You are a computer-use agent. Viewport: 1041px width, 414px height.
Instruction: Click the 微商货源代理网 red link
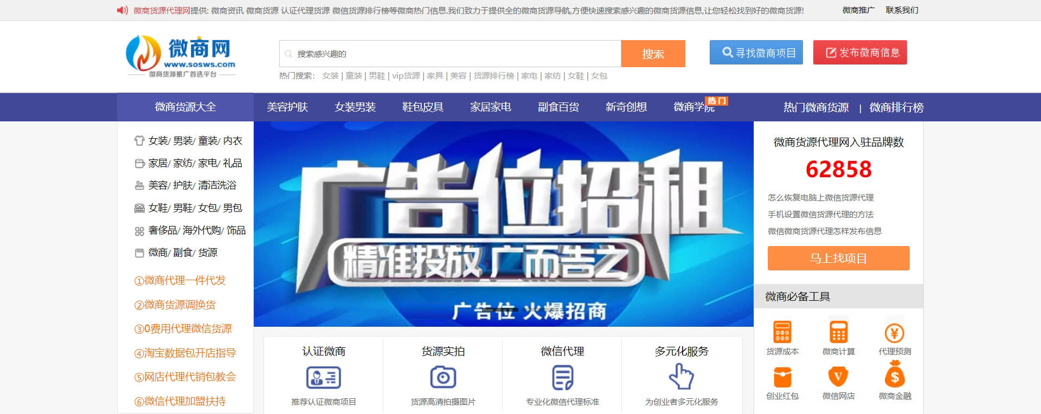[162, 10]
